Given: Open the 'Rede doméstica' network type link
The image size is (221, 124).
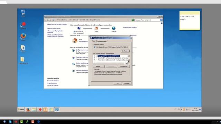Looking at the screenshot, I should coord(83,42).
